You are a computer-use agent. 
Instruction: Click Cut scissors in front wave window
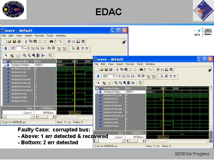click(117, 69)
